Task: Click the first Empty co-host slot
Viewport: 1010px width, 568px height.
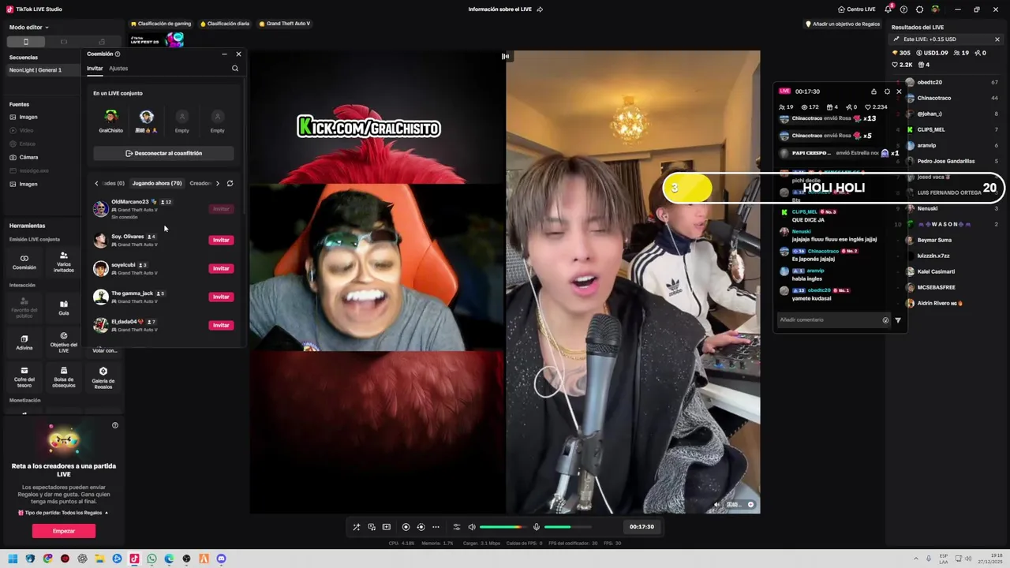Action: (x=181, y=118)
